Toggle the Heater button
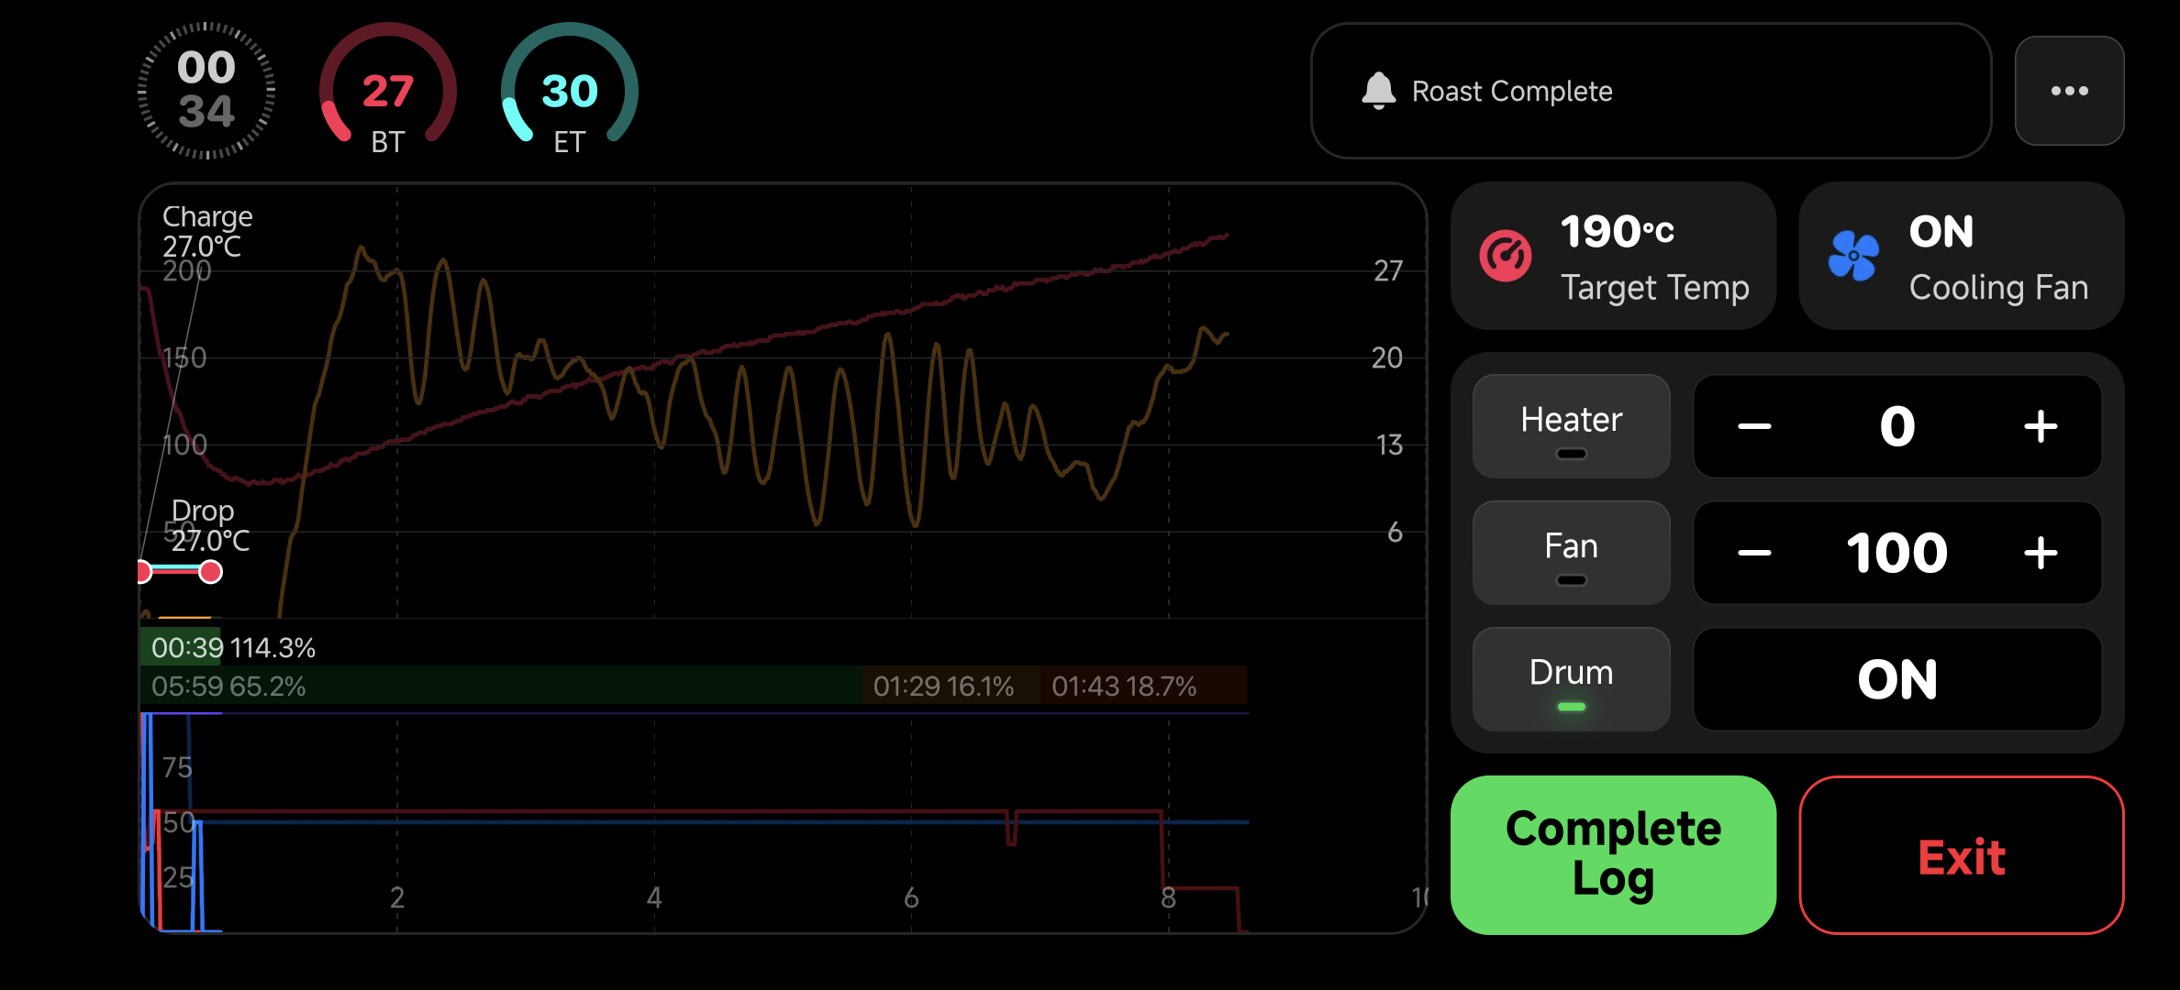 tap(1571, 426)
